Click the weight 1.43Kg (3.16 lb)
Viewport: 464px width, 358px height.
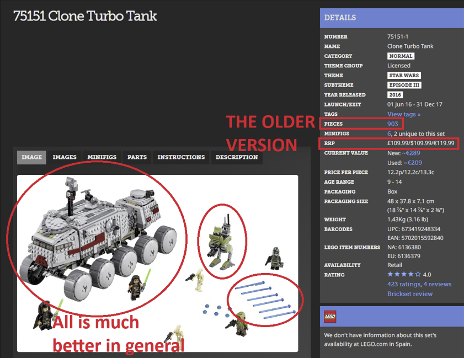point(408,220)
